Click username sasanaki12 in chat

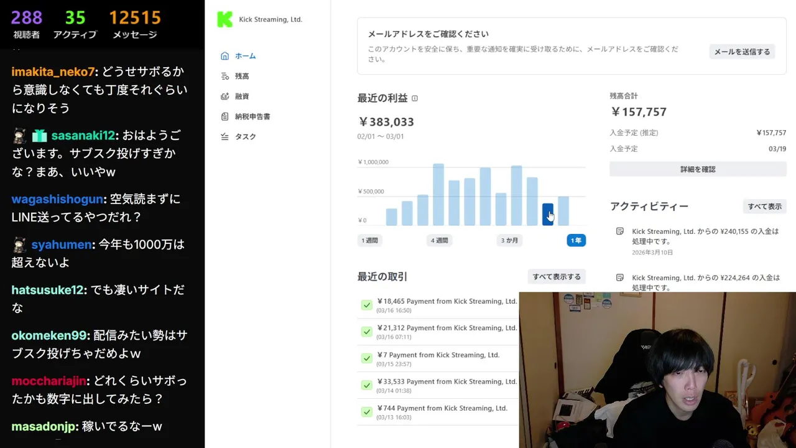(83, 136)
